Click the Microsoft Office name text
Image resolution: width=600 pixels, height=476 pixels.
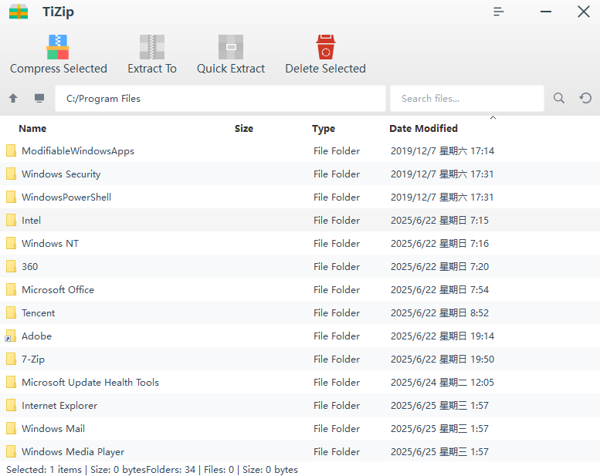click(58, 289)
